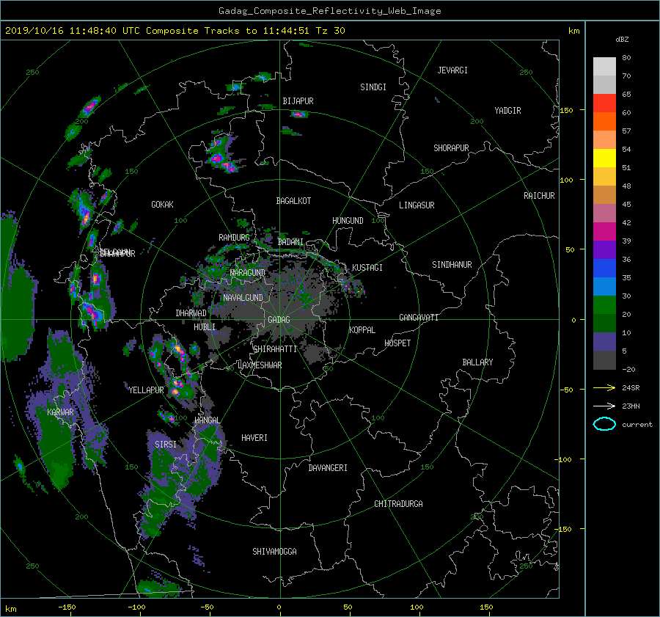
Task: Click the DAVANGERI city label
Action: coord(328,468)
